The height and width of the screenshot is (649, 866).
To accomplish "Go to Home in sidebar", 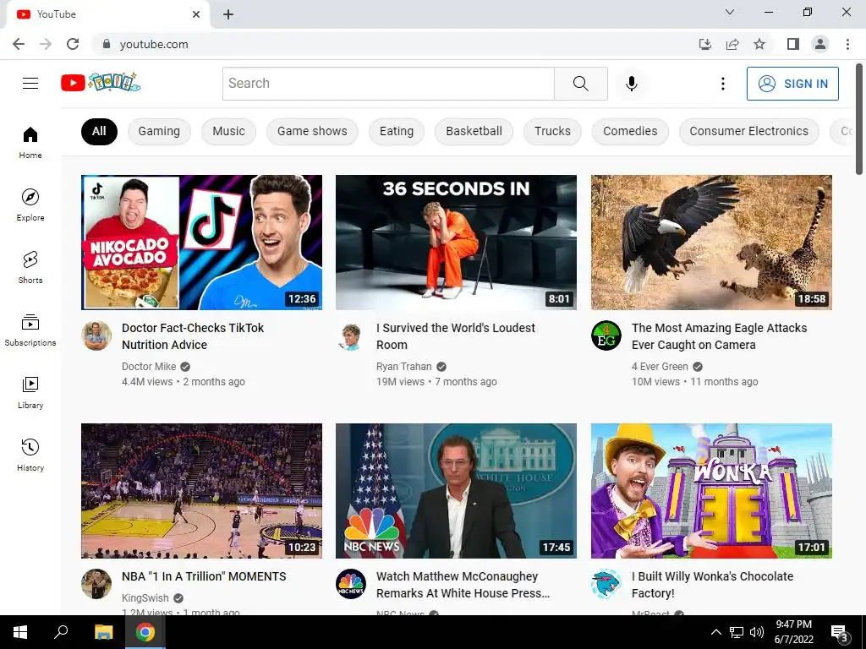I will tap(30, 142).
